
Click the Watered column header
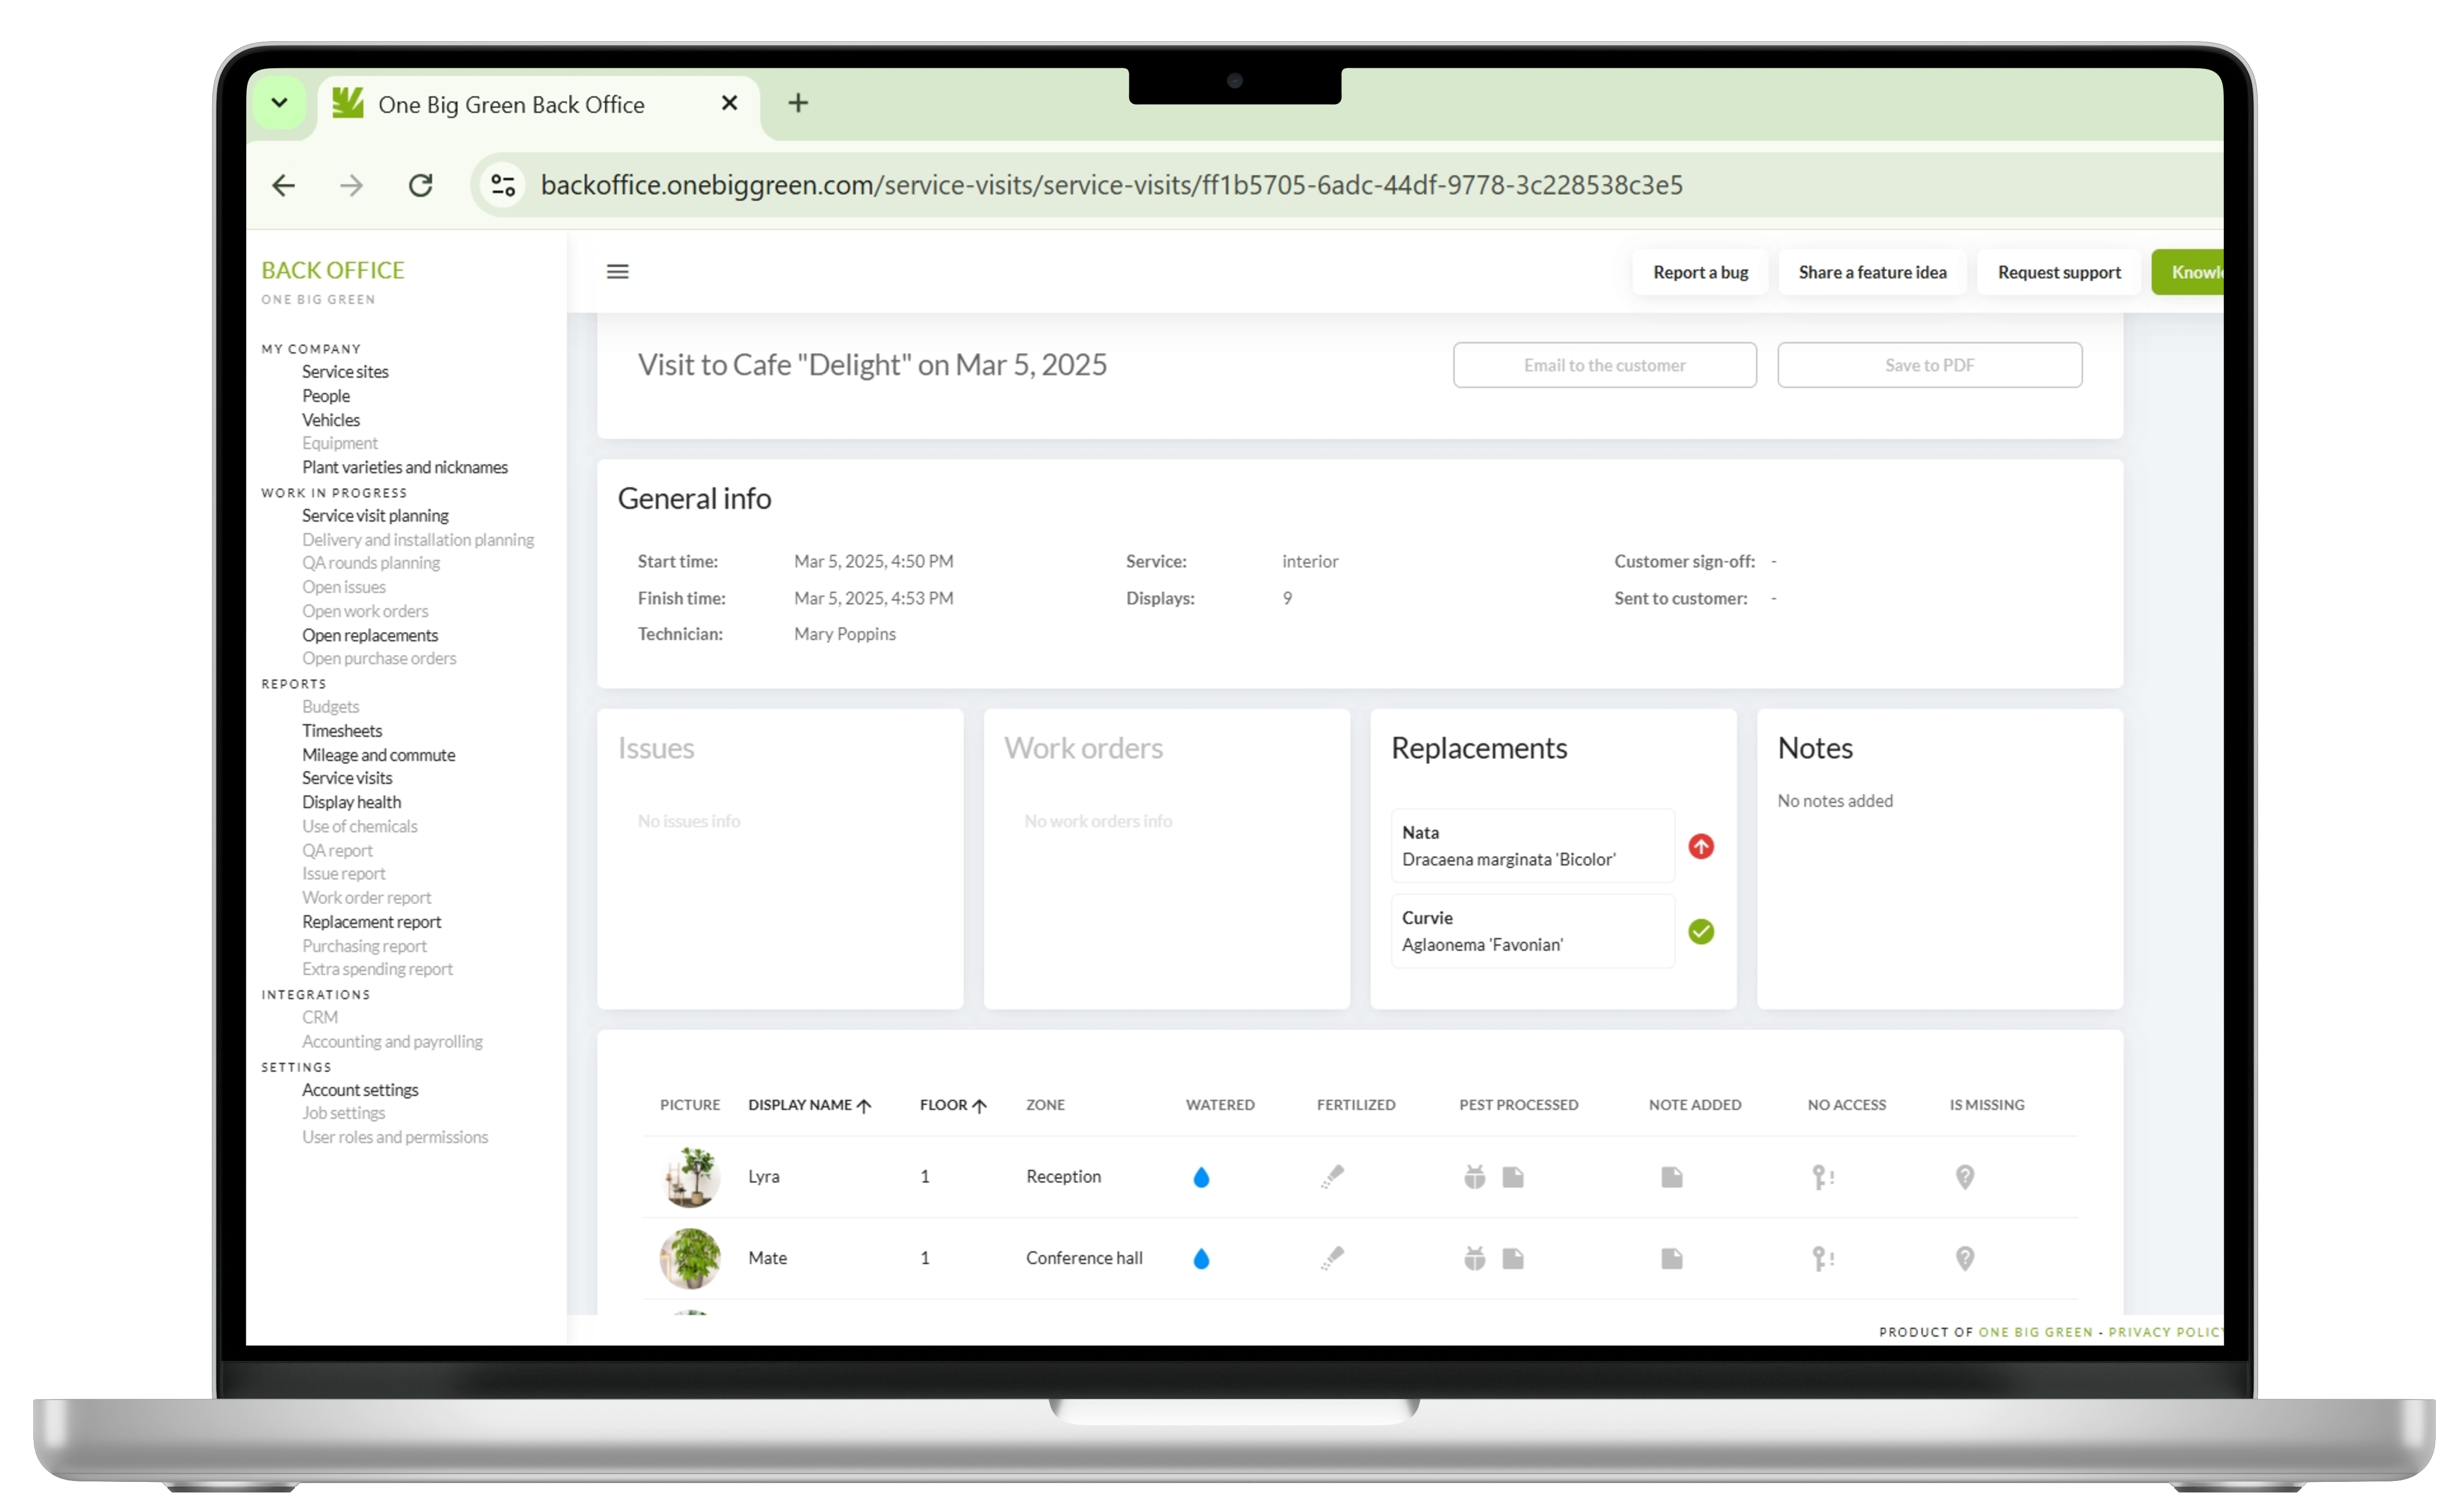coord(1220,1104)
